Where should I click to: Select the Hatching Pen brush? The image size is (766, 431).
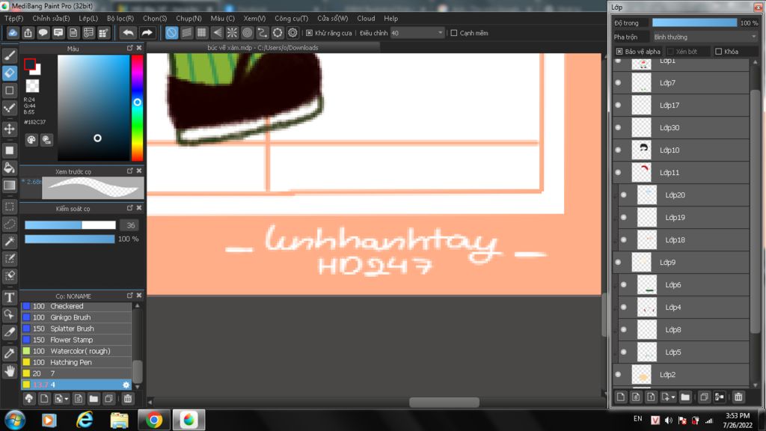76,362
